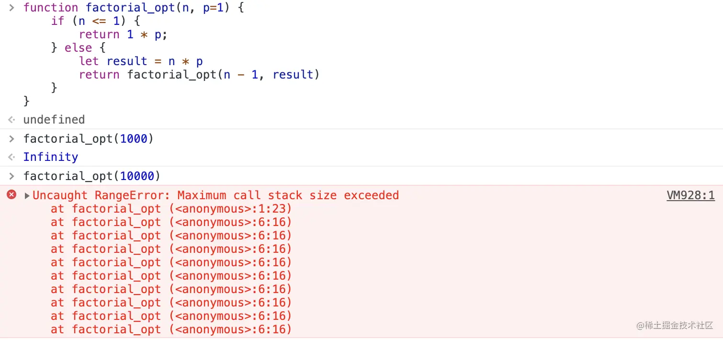
Task: Click the return factorial_opt(n - 1, result) line
Action: pyautogui.click(x=199, y=75)
